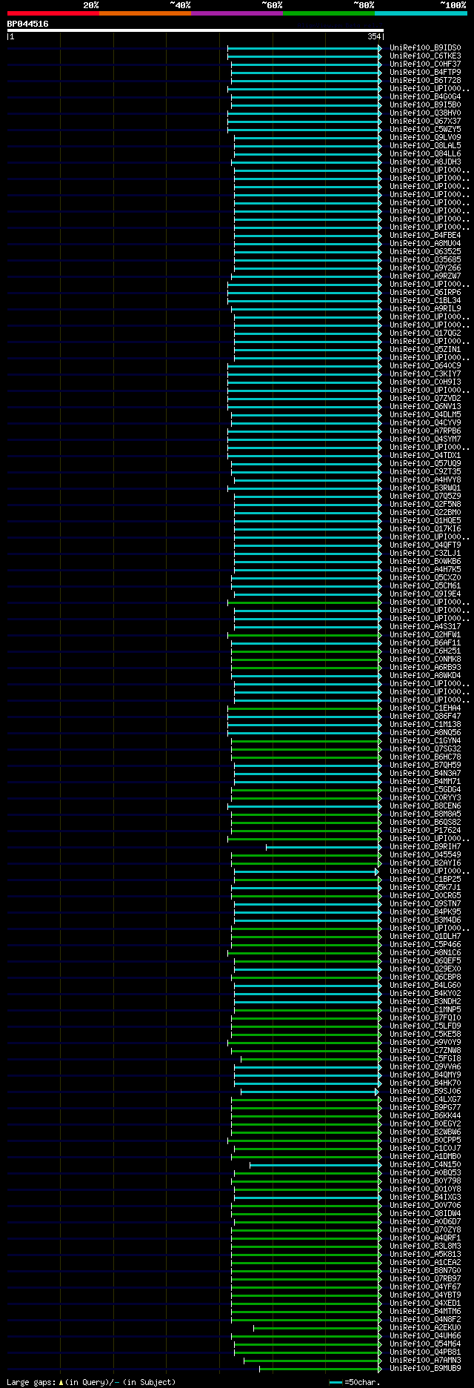This screenshot has width=474, height=1388.
Task: Click the UniRef100_Q17QG2 hit label
Action: 425,333
